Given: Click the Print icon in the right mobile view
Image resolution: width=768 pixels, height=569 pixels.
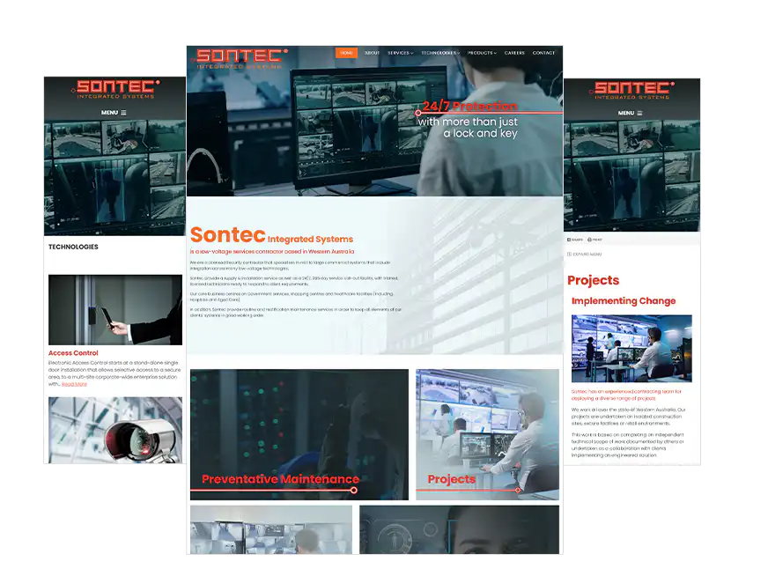Looking at the screenshot, I should tap(594, 240).
